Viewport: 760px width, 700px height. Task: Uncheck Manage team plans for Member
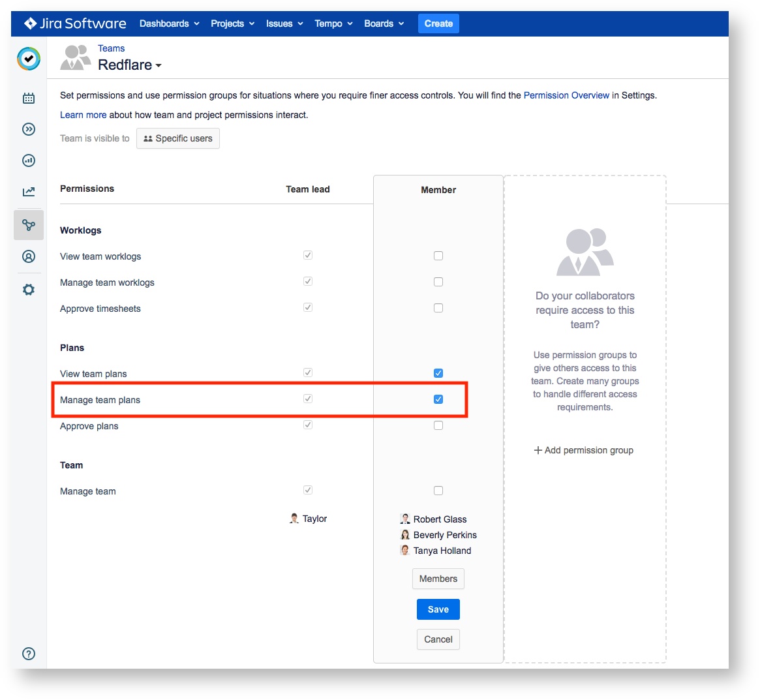click(438, 399)
